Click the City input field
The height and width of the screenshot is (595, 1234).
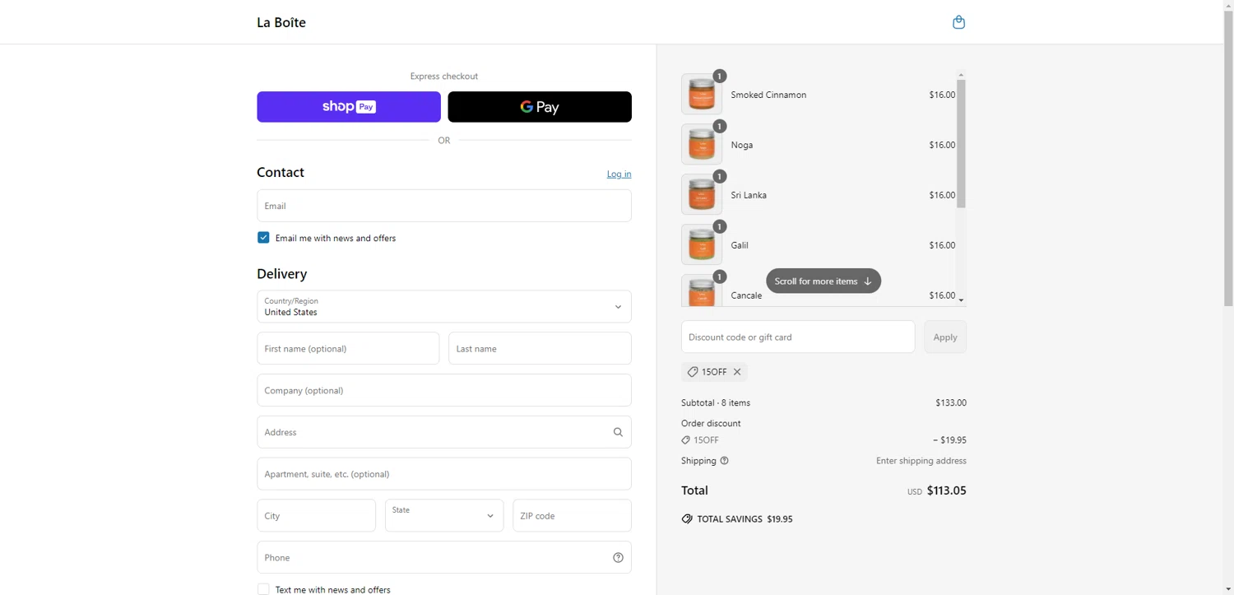316,516
